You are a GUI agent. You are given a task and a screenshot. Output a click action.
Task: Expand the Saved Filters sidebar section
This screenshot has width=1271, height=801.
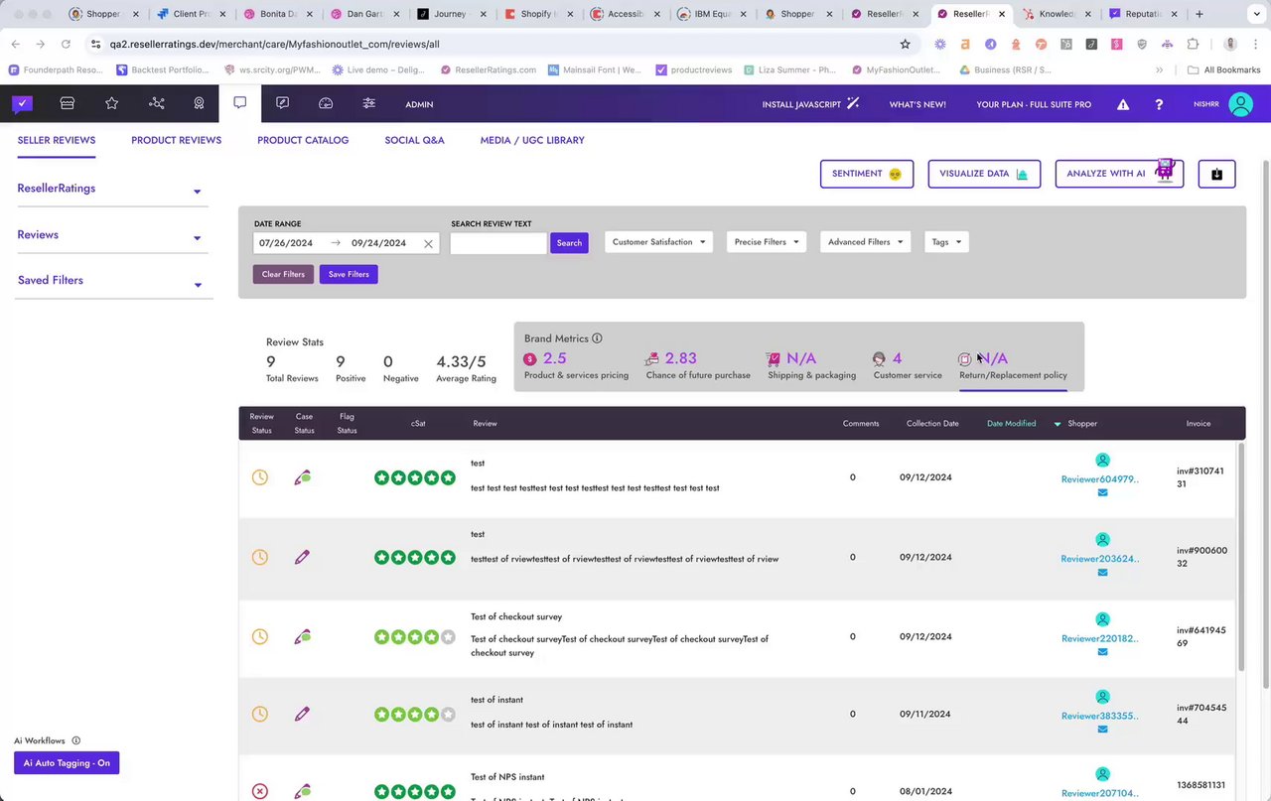tap(110, 281)
